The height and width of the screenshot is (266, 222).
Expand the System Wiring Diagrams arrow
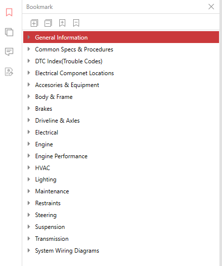(x=29, y=250)
